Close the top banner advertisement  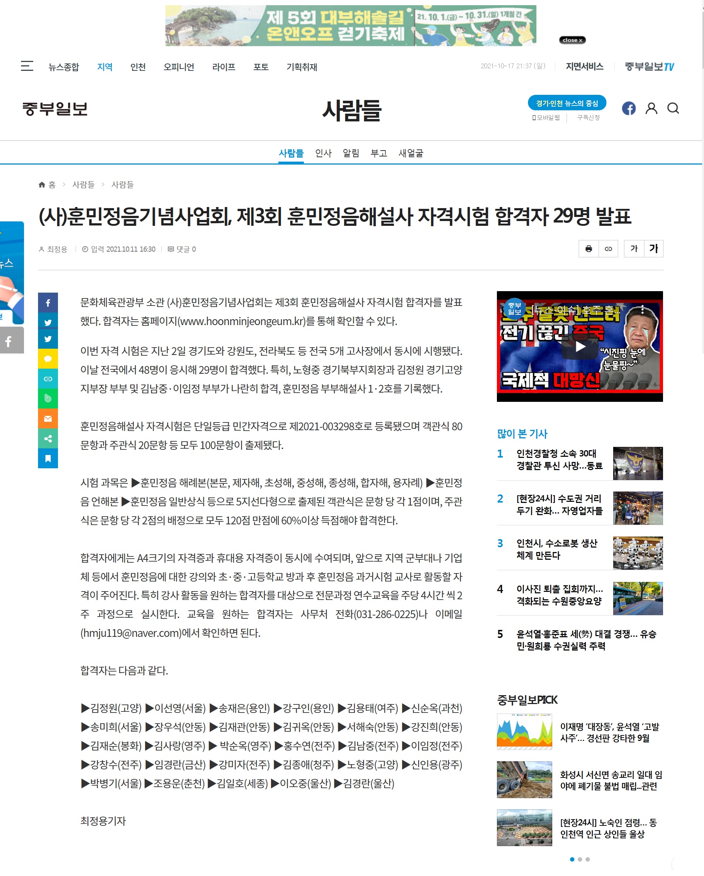coord(572,40)
